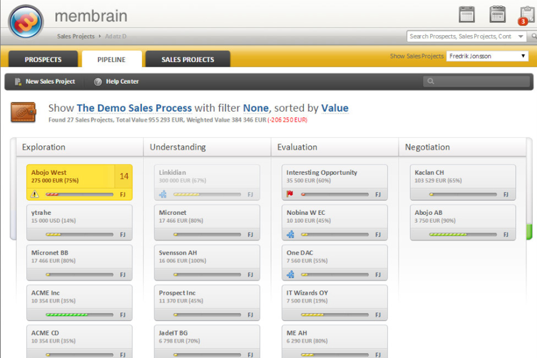Select the Pipeline tab
Image resolution: width=537 pixels, height=358 pixels.
coord(112,59)
